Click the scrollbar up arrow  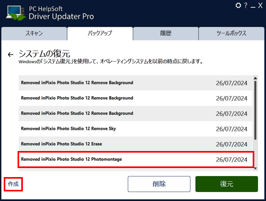tap(255, 78)
